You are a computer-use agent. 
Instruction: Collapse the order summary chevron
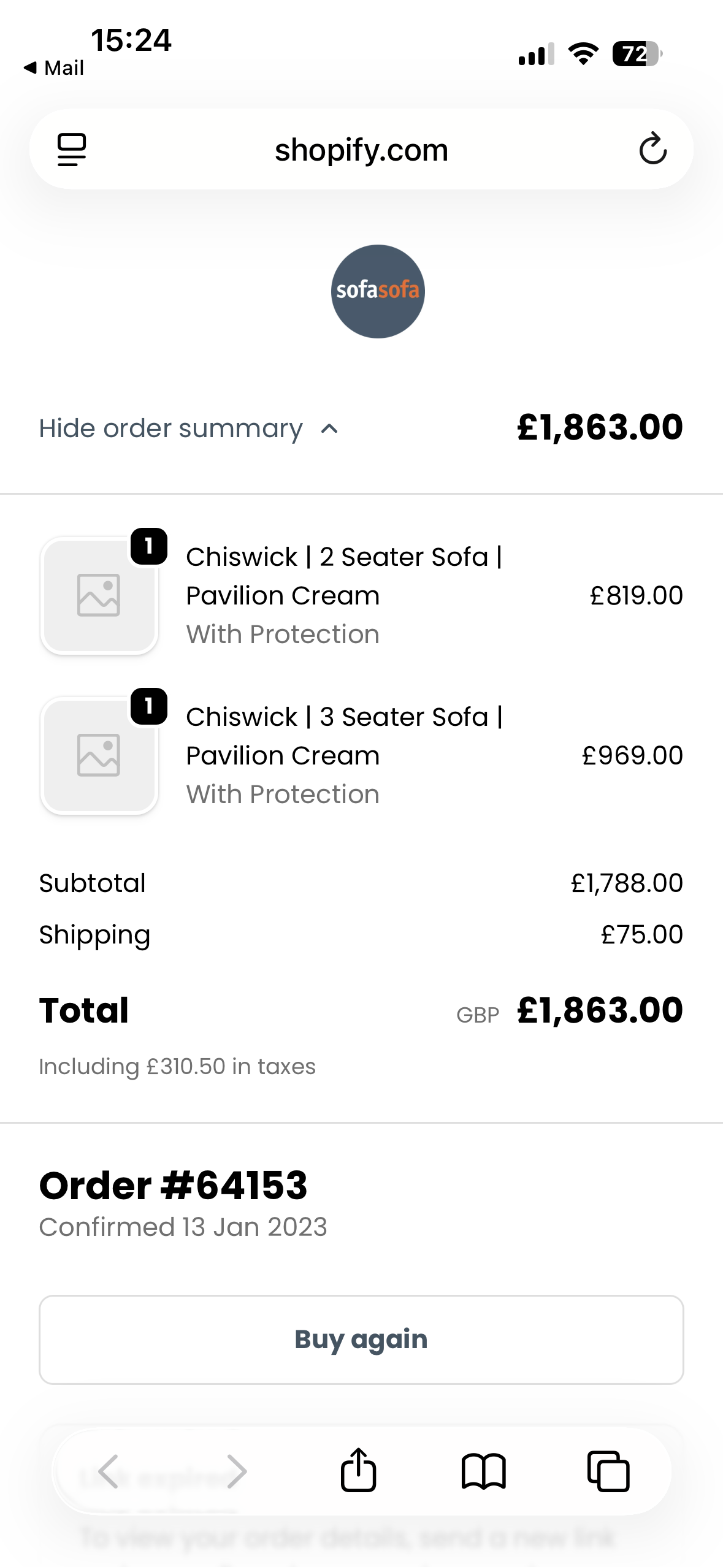(329, 429)
